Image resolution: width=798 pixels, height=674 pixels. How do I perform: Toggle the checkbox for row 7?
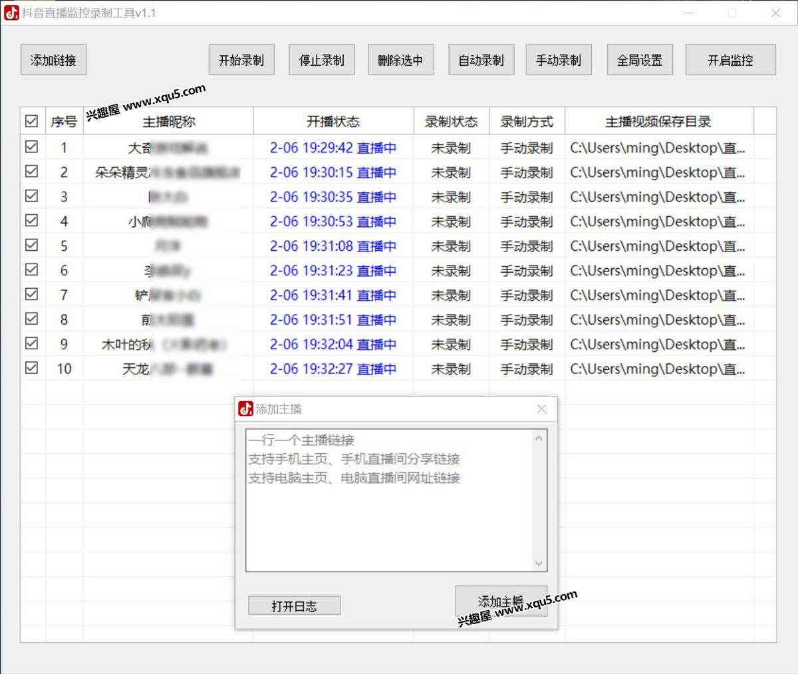[x=31, y=294]
